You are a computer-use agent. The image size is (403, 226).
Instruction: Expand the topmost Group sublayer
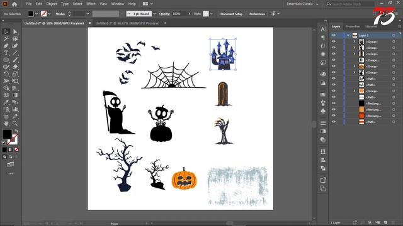coord(354,41)
